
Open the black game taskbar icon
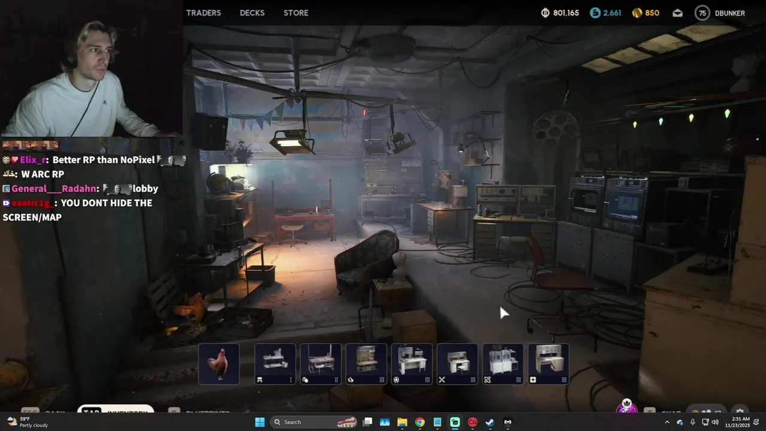pyautogui.click(x=507, y=422)
